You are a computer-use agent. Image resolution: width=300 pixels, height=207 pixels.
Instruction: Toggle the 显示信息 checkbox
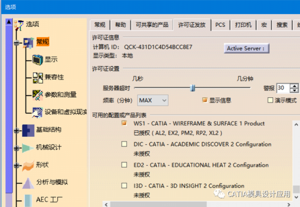point(205,100)
